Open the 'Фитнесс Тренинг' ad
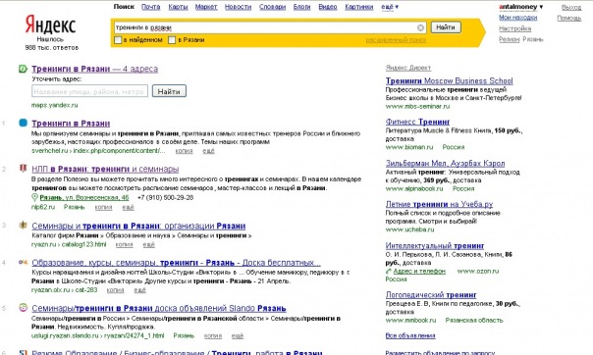 [417, 122]
